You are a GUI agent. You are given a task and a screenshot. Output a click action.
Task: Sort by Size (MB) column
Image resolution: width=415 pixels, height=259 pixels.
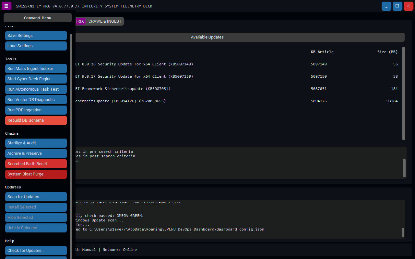(x=387, y=52)
